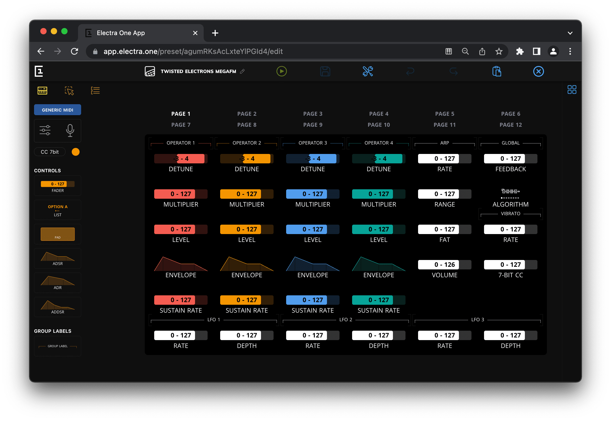Select the controls palette icon in sidebar
This screenshot has height=421, width=611.
click(42, 91)
